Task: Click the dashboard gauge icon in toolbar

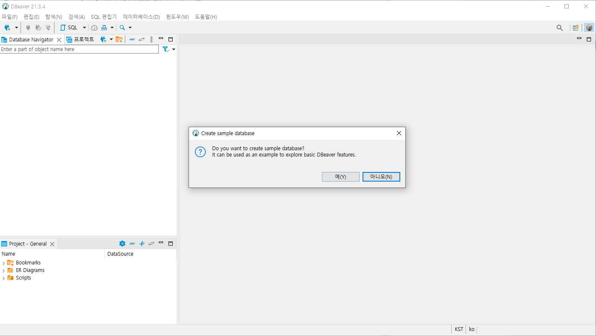Action: pos(94,28)
